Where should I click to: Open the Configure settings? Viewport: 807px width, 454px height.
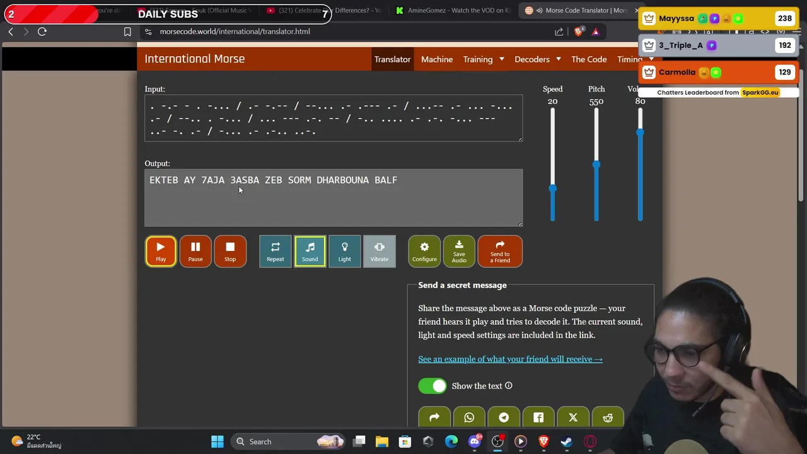pyautogui.click(x=424, y=251)
